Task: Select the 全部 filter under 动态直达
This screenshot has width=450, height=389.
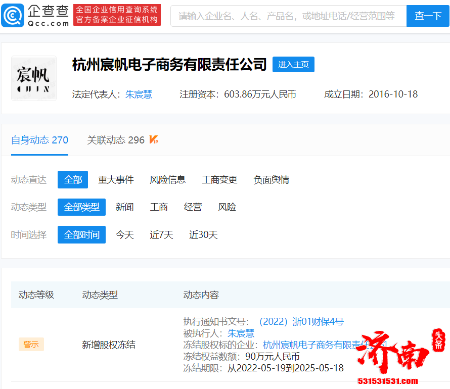Action: pos(72,179)
